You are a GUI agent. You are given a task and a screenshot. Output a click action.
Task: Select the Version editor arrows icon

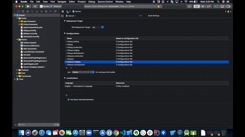[x=209, y=6]
